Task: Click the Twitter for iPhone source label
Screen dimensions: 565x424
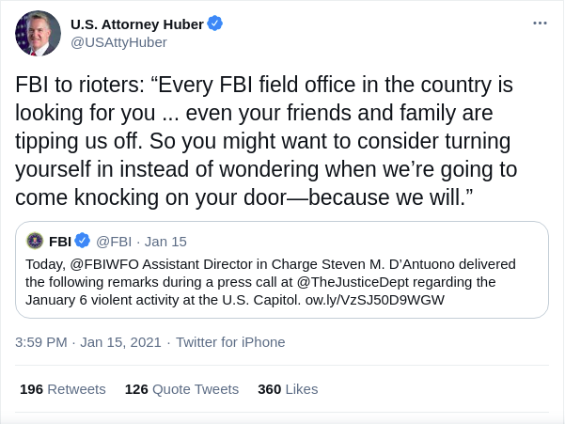Action: (x=230, y=342)
